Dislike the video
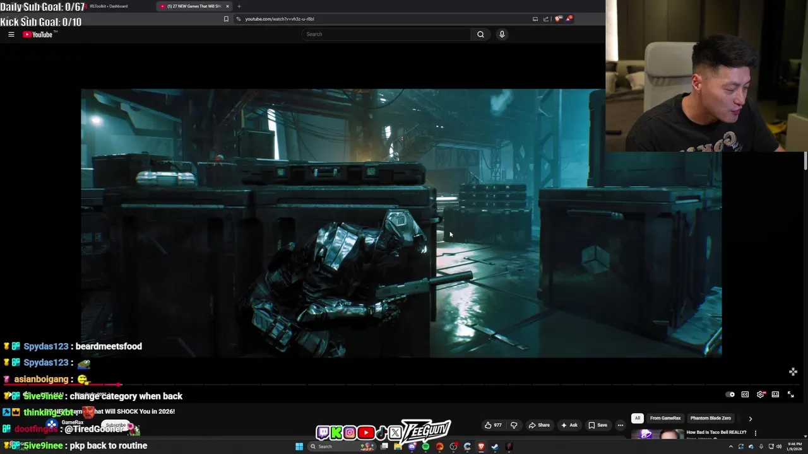The width and height of the screenshot is (808, 454). [x=513, y=425]
